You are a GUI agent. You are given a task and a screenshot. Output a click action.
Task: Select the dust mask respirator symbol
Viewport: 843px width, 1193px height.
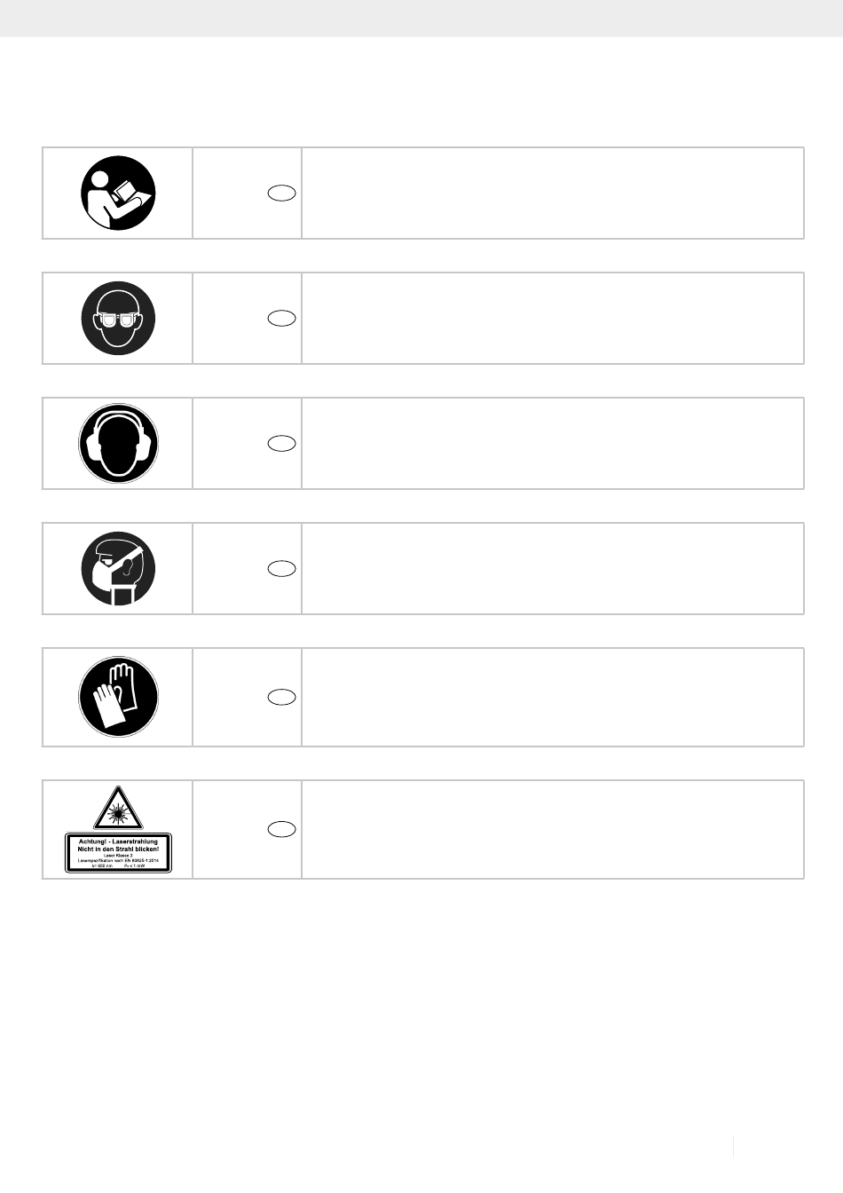coord(118,569)
